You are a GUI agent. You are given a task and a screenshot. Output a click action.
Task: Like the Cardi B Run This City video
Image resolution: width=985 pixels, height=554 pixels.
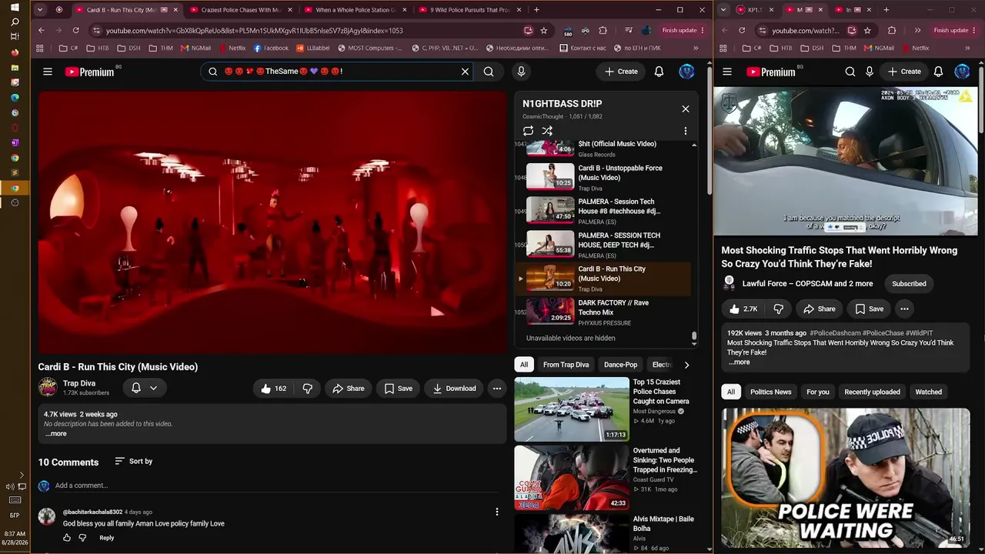click(x=273, y=389)
